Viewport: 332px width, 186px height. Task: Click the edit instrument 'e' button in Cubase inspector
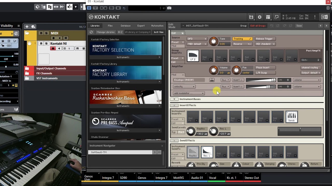[x=16, y=34]
